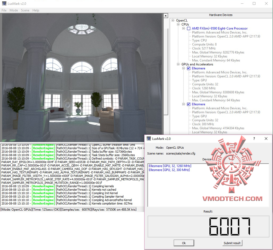Select 'Max. Global Memory: 8388608 Kbytes' row
This screenshot has height=250, width=273.
pos(218,92)
